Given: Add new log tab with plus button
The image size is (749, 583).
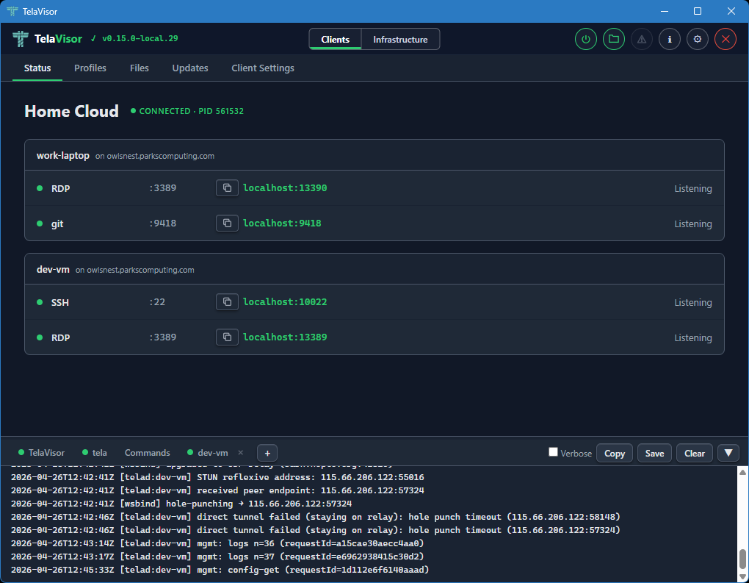Looking at the screenshot, I should pyautogui.click(x=267, y=453).
